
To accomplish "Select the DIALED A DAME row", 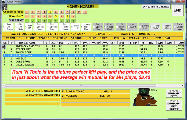I will pos(93,65).
